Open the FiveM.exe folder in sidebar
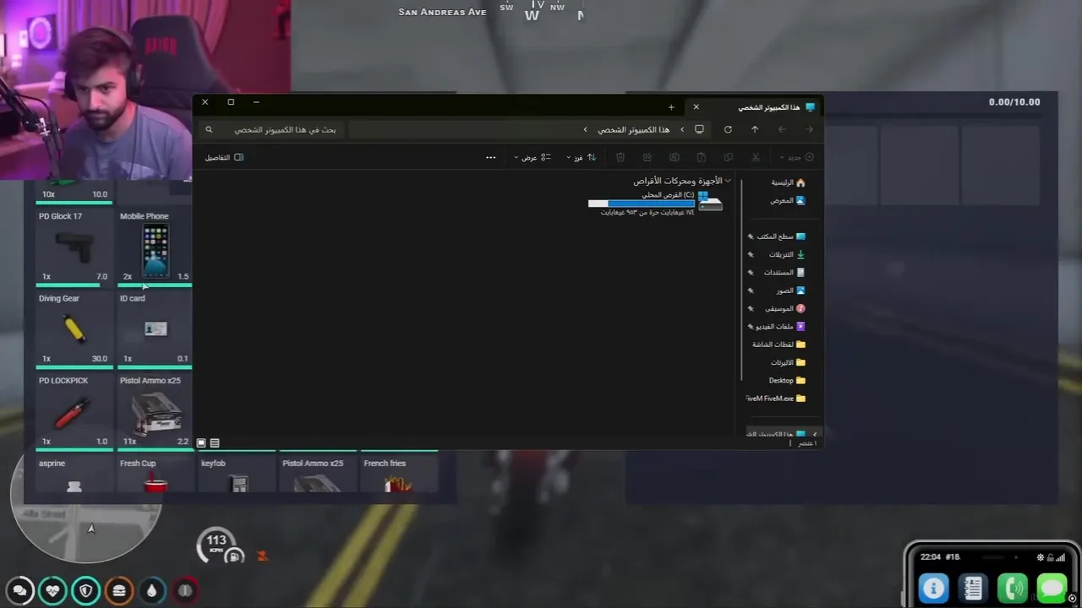 click(x=776, y=398)
